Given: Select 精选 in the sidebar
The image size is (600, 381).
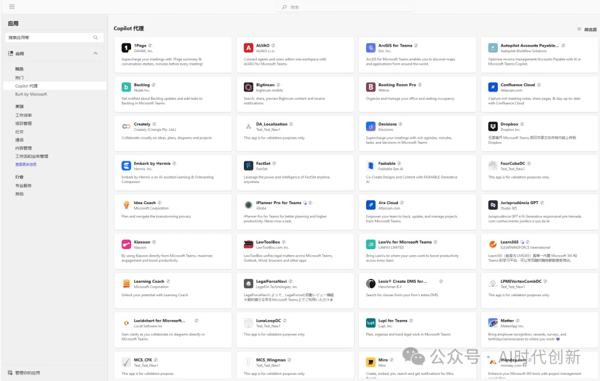Looking at the screenshot, I should pos(19,69).
